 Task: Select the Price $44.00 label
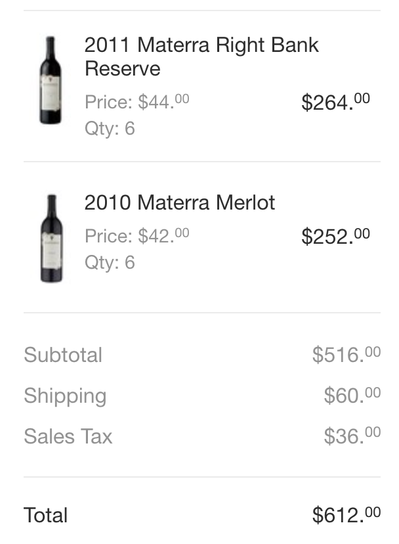137,102
